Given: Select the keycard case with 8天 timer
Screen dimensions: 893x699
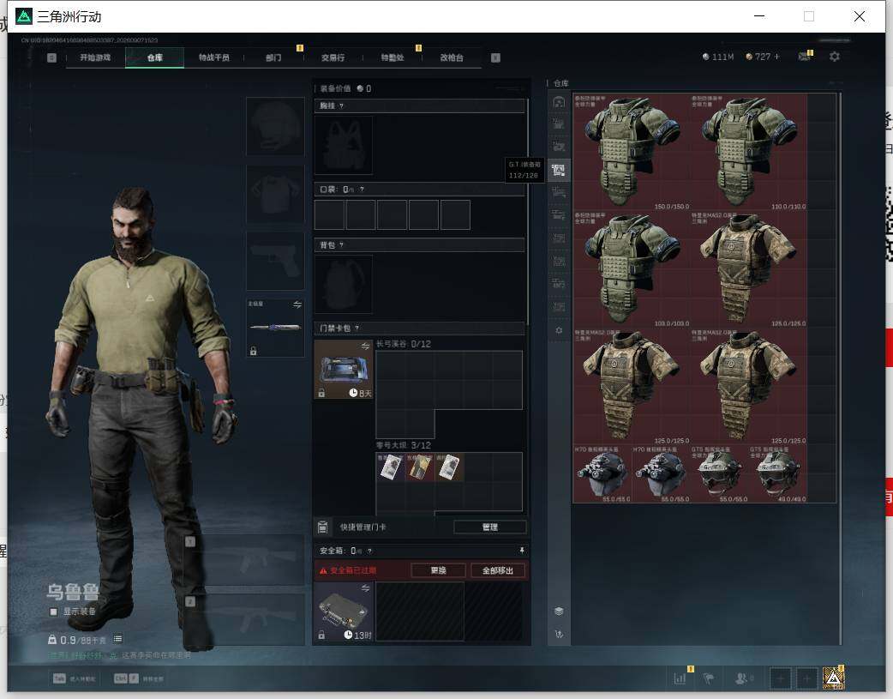Looking at the screenshot, I should [x=344, y=370].
